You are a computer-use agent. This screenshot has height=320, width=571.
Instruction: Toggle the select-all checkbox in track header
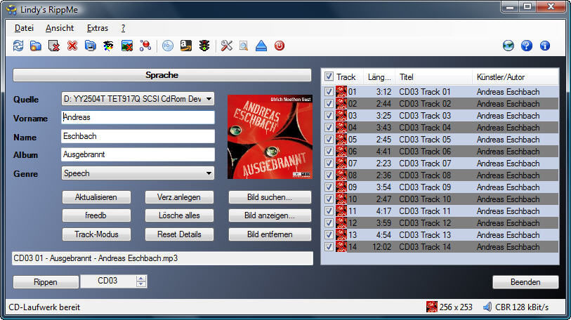329,76
